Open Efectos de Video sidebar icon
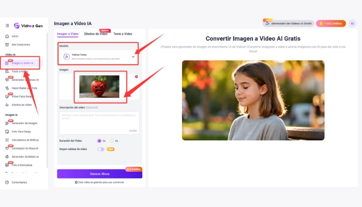This screenshot has width=362, height=207. click(7, 105)
